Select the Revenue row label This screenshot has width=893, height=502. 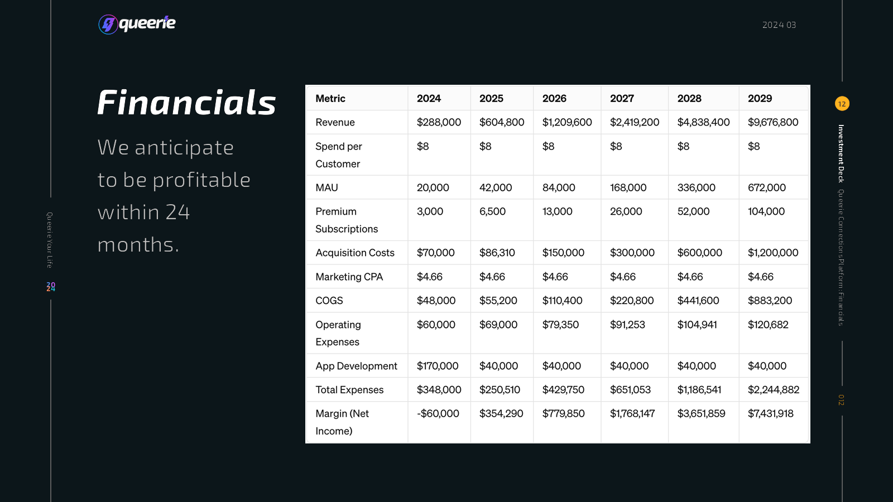pyautogui.click(x=335, y=123)
